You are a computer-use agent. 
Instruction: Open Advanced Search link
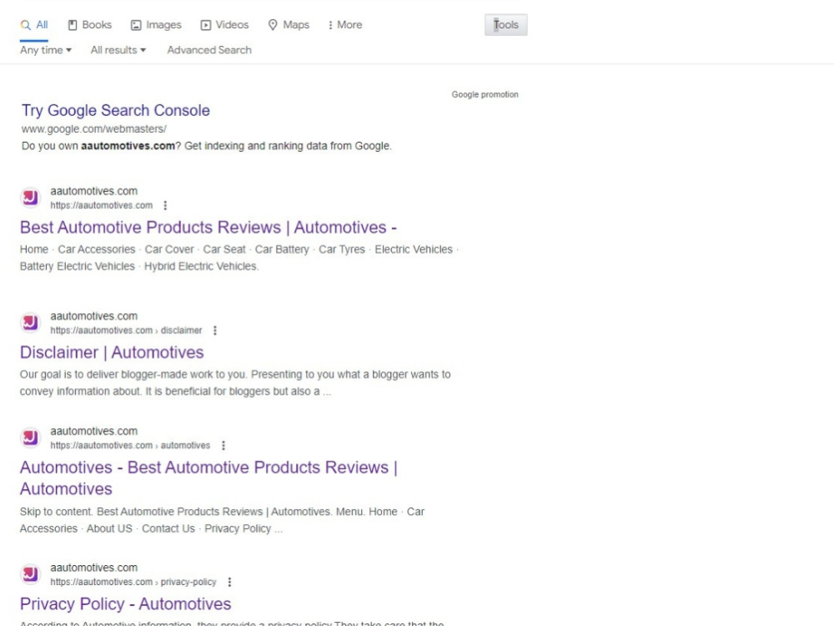209,50
